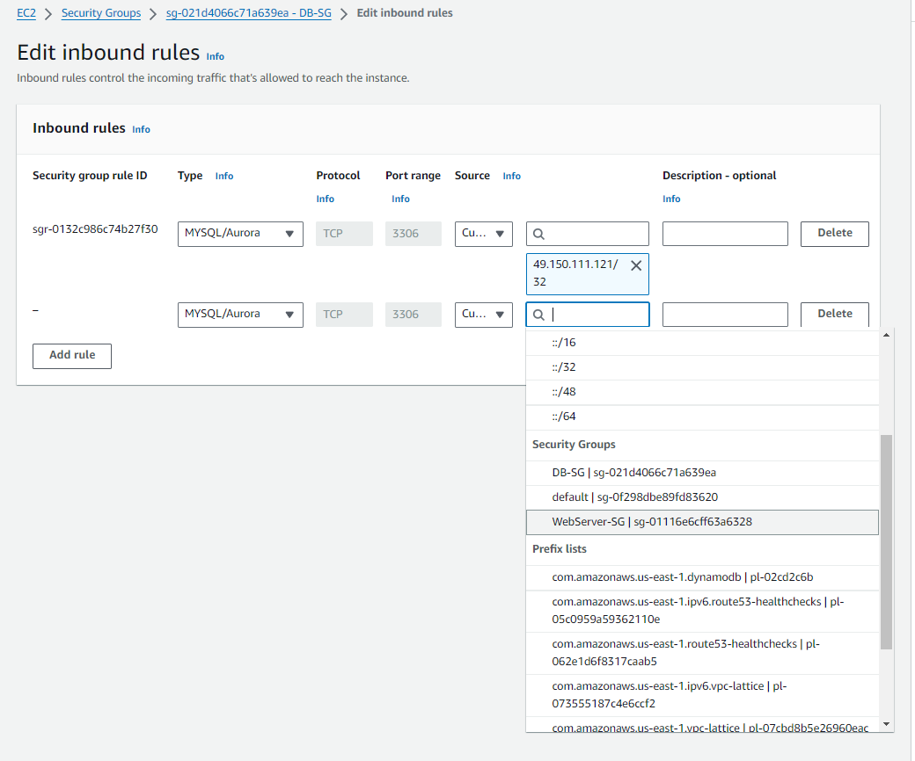Open the EC2 breadcrumb link
The width and height of the screenshot is (915, 761).
point(26,13)
